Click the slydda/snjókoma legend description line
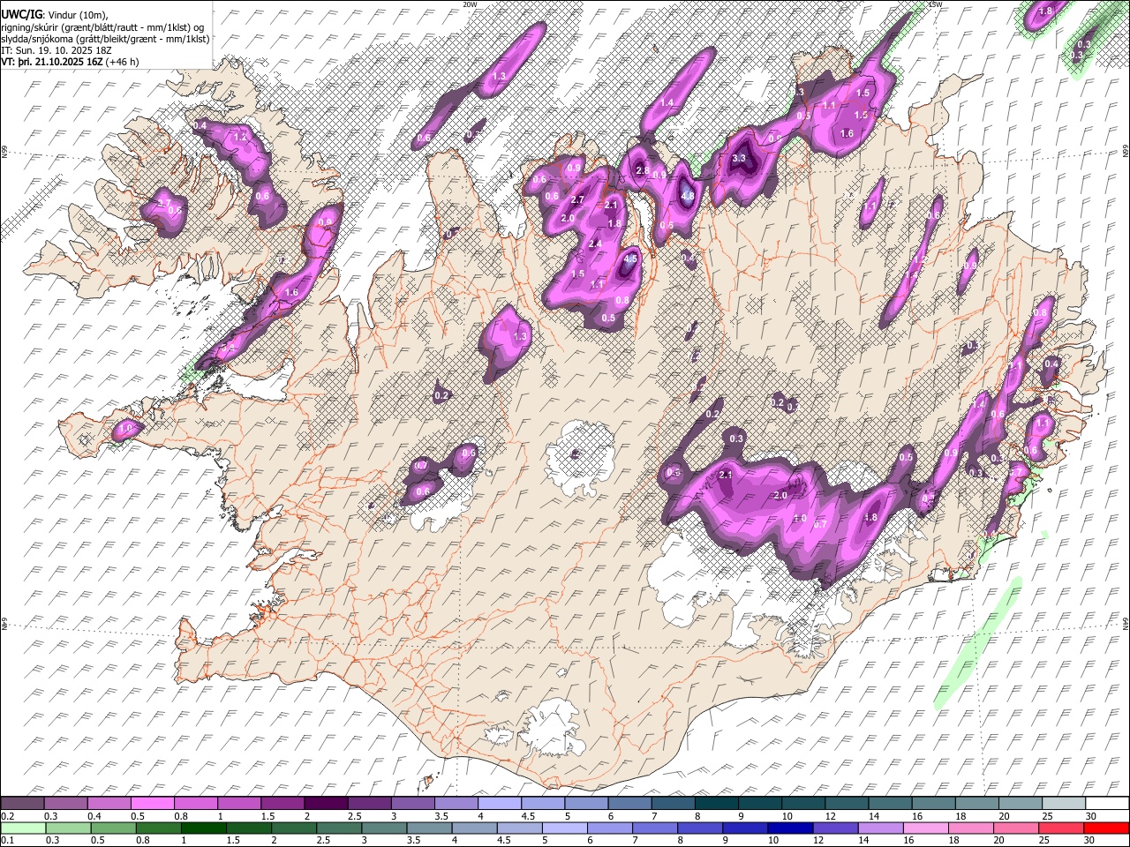Image resolution: width=1130 pixels, height=847 pixels. pos(106,38)
